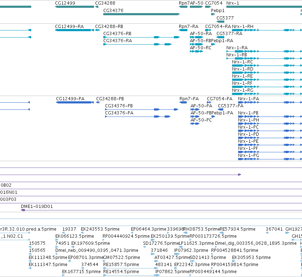This screenshot has height=277, width=302.
Task: Select the EK250139.5prime feature
Action: (x=170, y=236)
